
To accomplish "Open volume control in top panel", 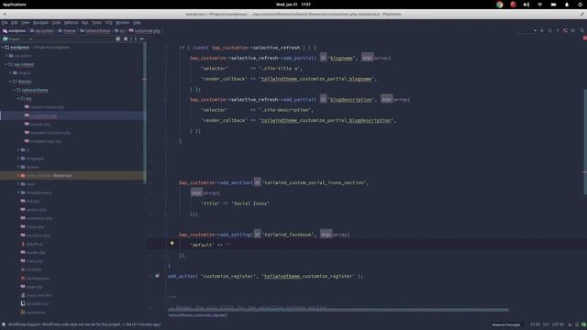I will coord(526,5).
